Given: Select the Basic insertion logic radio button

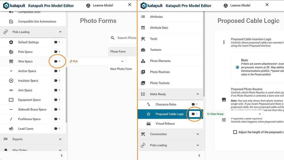Looking at the screenshot, I should [237, 67].
